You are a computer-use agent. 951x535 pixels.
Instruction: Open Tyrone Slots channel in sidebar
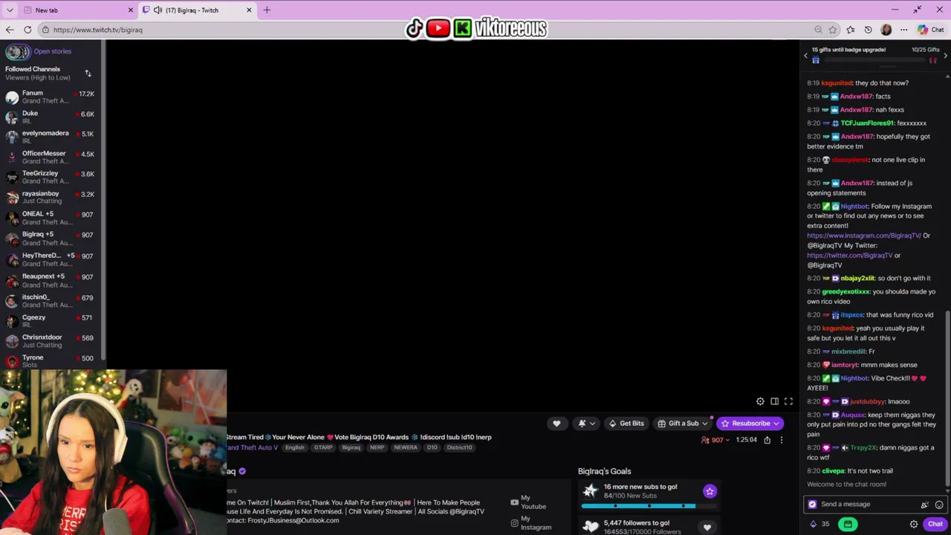(x=51, y=361)
